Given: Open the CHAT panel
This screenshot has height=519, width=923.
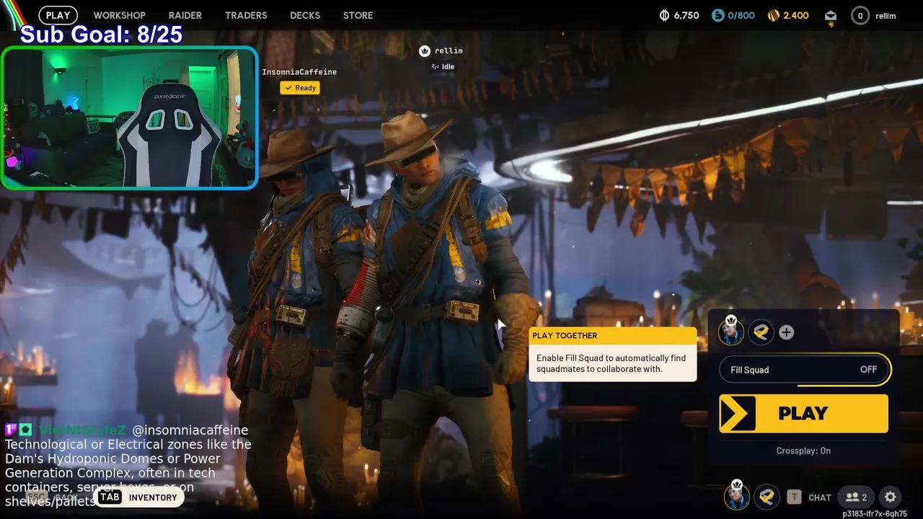Looking at the screenshot, I should (x=820, y=497).
